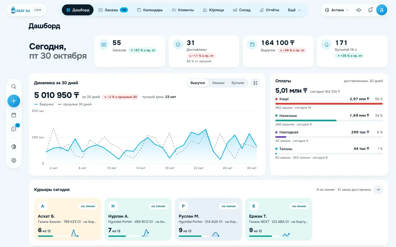This screenshot has height=247, width=396.
Task: Open the Астана city dropdown
Action: [x=337, y=10]
